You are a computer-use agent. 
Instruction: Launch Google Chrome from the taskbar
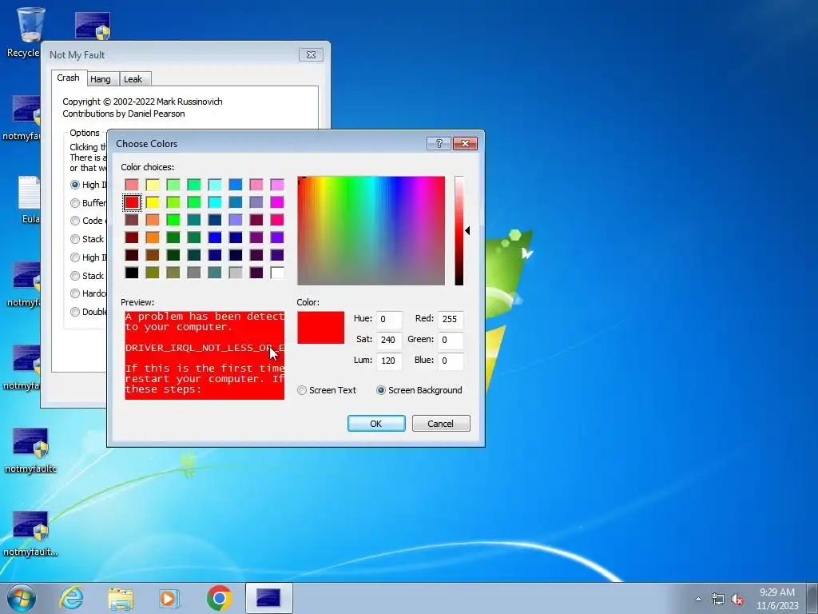pyautogui.click(x=219, y=598)
